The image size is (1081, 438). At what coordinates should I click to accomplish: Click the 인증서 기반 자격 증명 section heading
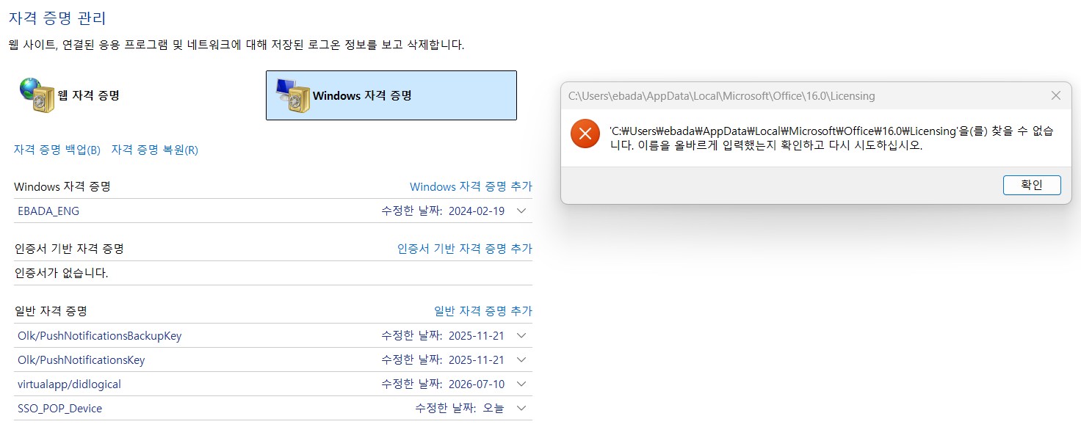click(x=69, y=249)
